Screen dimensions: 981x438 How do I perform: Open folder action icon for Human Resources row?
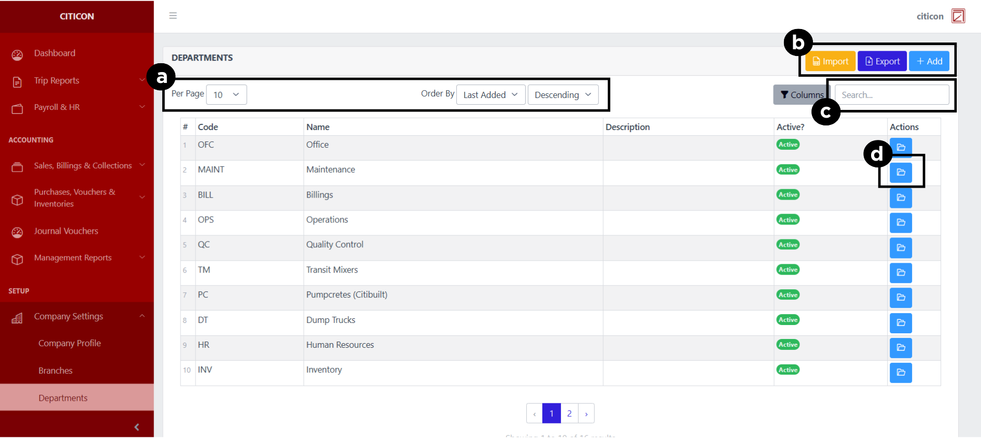coord(901,348)
